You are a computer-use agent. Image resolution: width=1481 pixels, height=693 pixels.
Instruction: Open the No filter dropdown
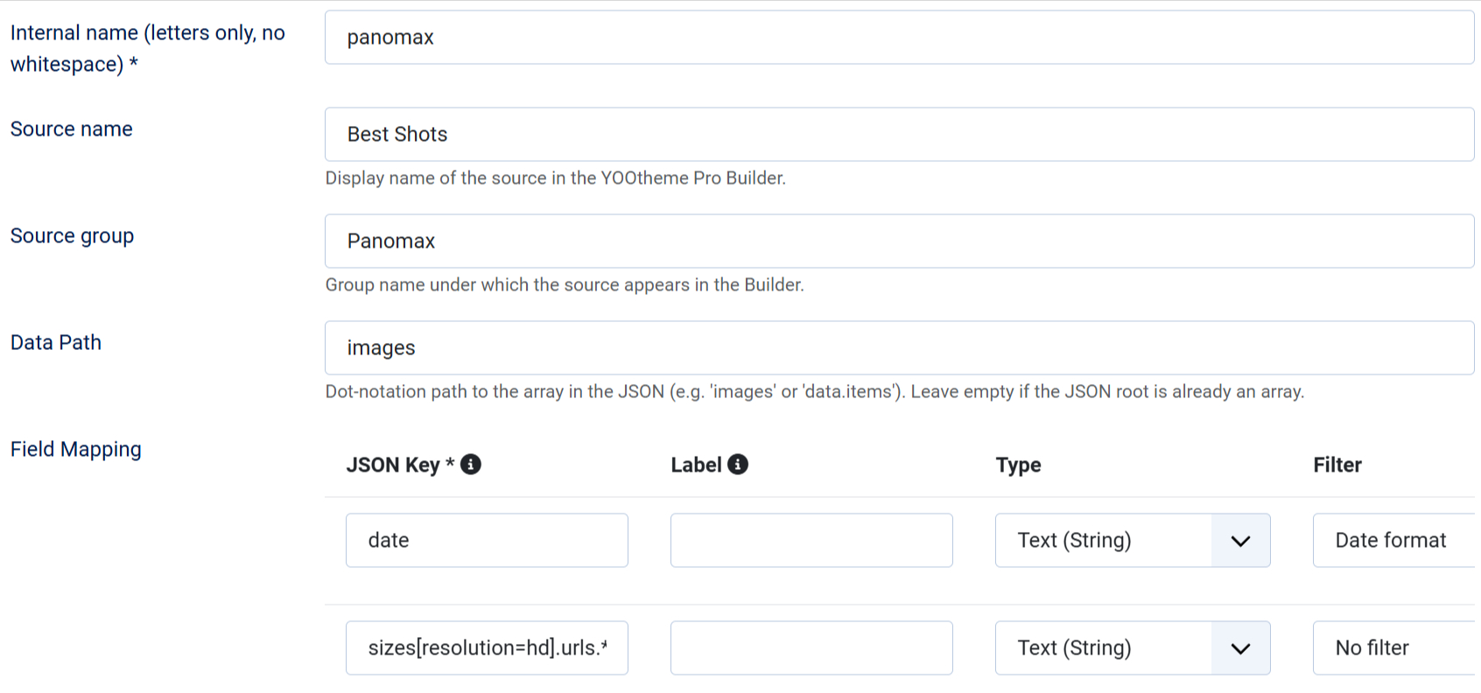pyautogui.click(x=1392, y=648)
